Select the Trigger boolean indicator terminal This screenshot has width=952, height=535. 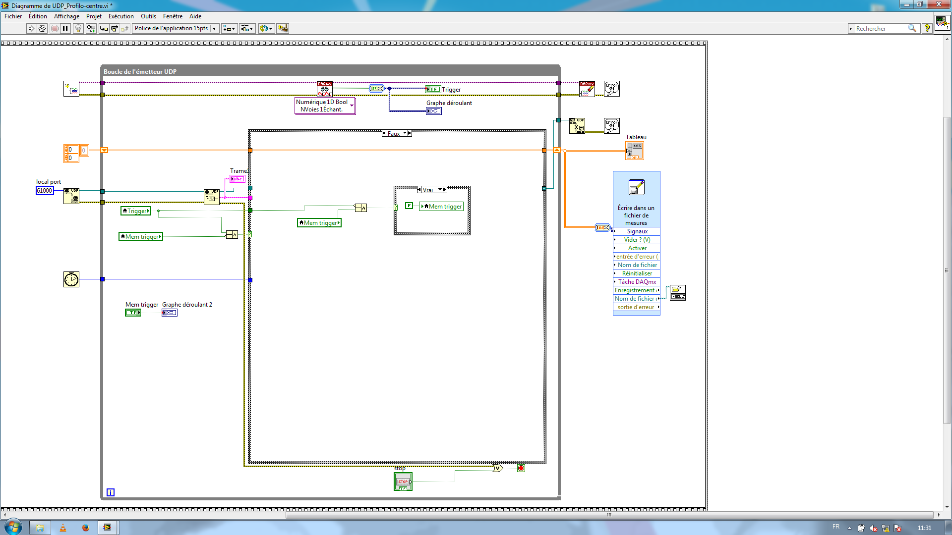click(433, 89)
